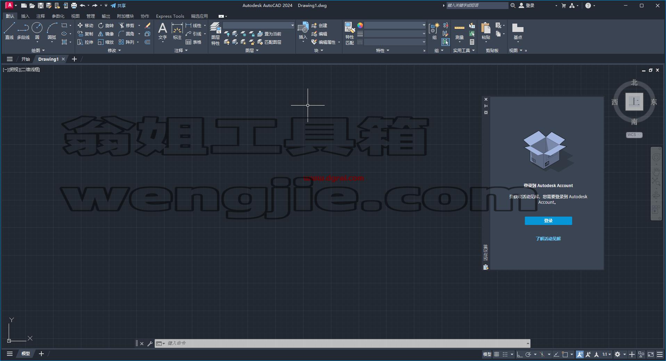Expand the 块 panel dropdown
This screenshot has height=361, width=666.
pos(319,50)
